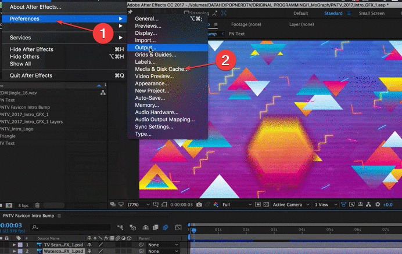
Task: Click the timeline layer search field
Action: tap(71, 227)
